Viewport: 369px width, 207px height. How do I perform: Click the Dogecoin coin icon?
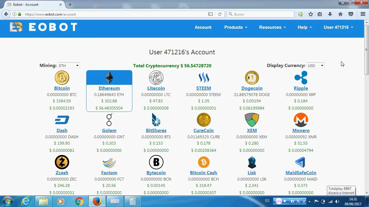point(252,78)
